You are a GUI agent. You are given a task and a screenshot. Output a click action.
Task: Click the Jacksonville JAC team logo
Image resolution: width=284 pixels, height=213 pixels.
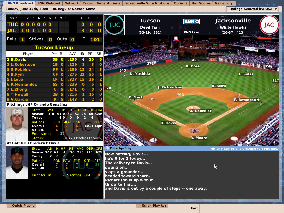(269, 25)
